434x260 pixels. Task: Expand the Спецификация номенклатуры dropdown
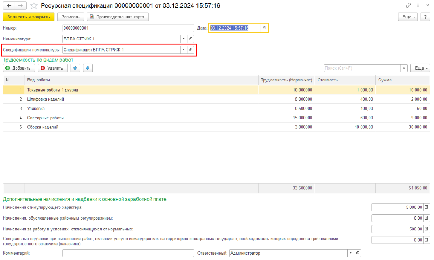pos(184,50)
